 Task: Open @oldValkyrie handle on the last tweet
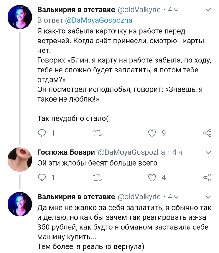(139, 197)
